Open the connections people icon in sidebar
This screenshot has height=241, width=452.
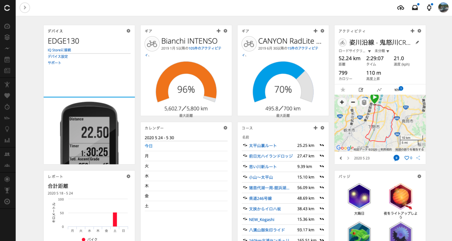point(7,154)
